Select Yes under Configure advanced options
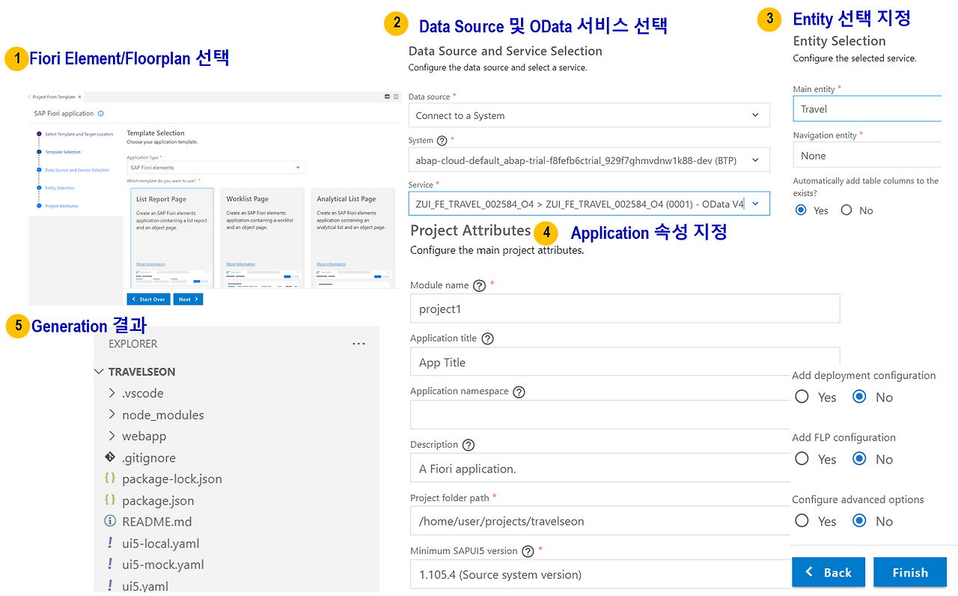Viewport: 958px width, 596px height. click(802, 520)
